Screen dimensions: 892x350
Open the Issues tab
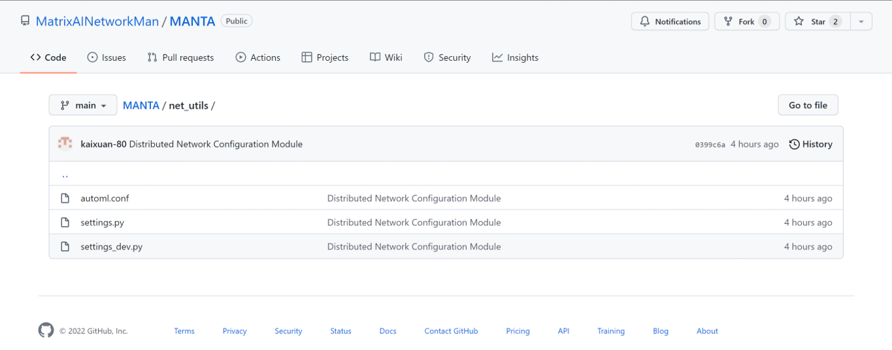[107, 57]
